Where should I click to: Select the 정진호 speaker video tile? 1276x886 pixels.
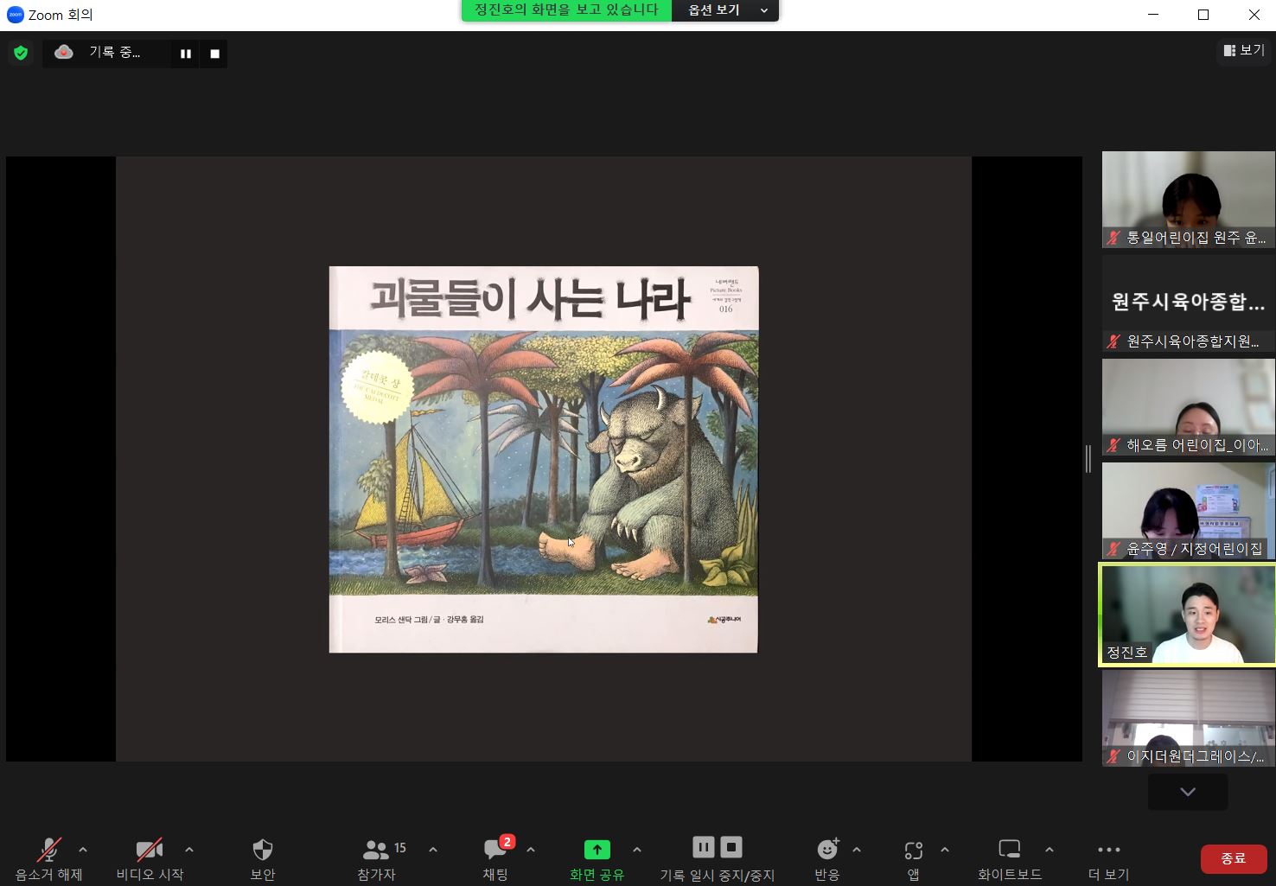tap(1188, 615)
